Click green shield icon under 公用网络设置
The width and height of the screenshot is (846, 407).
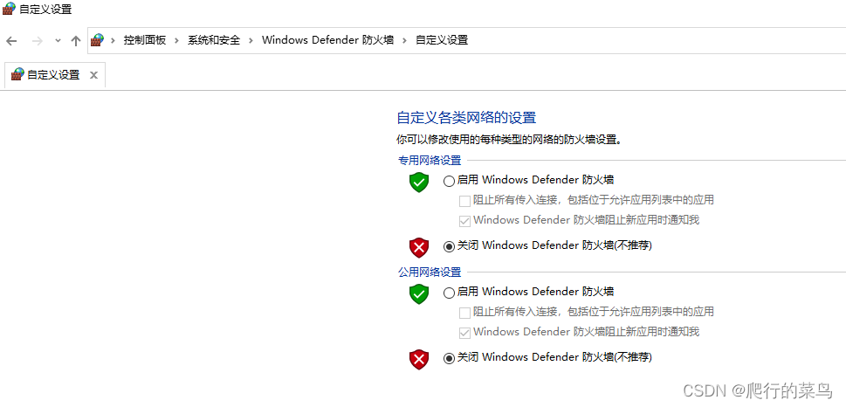tap(419, 294)
